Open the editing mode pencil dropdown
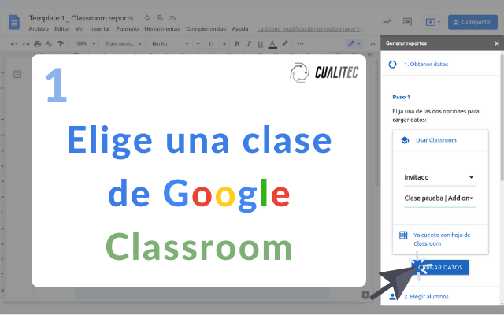The height and width of the screenshot is (315, 504). [354, 44]
